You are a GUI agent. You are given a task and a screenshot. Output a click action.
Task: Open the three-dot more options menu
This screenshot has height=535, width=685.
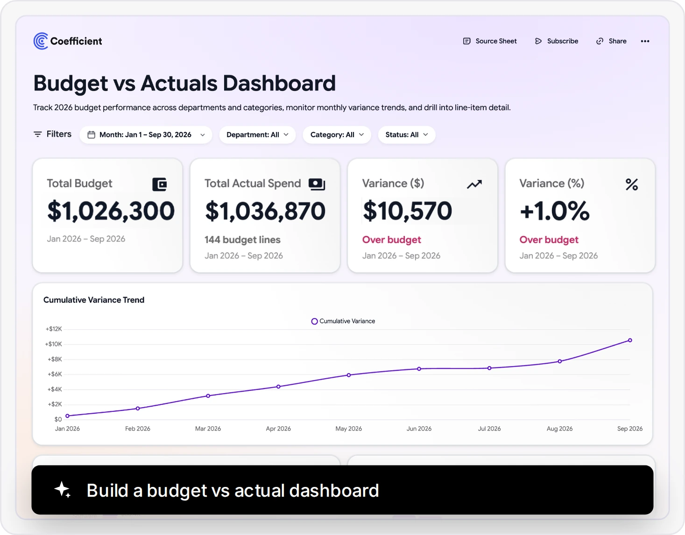click(x=645, y=41)
